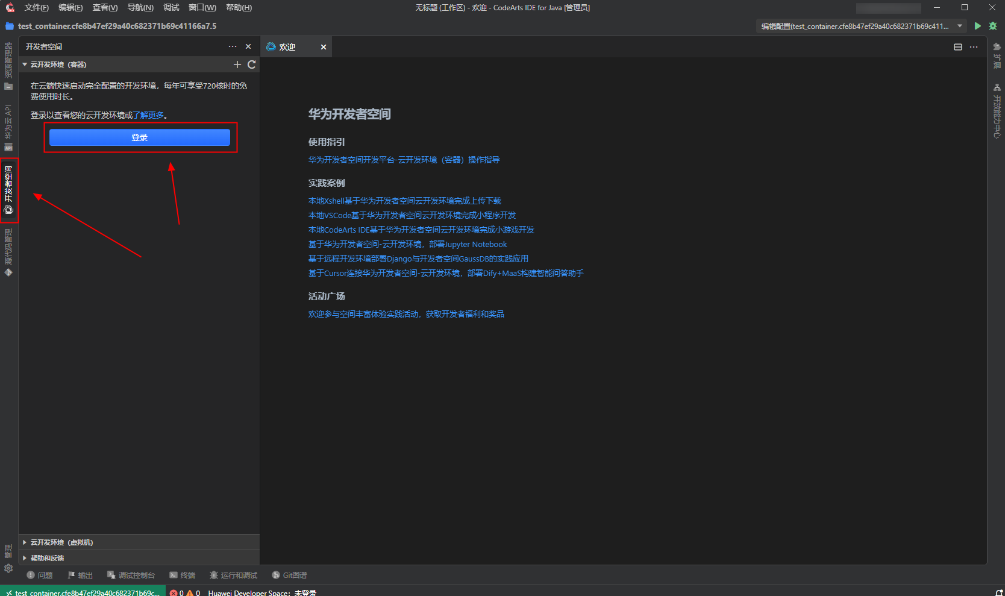Open the 扩展 extensions panel on right

coord(997,55)
